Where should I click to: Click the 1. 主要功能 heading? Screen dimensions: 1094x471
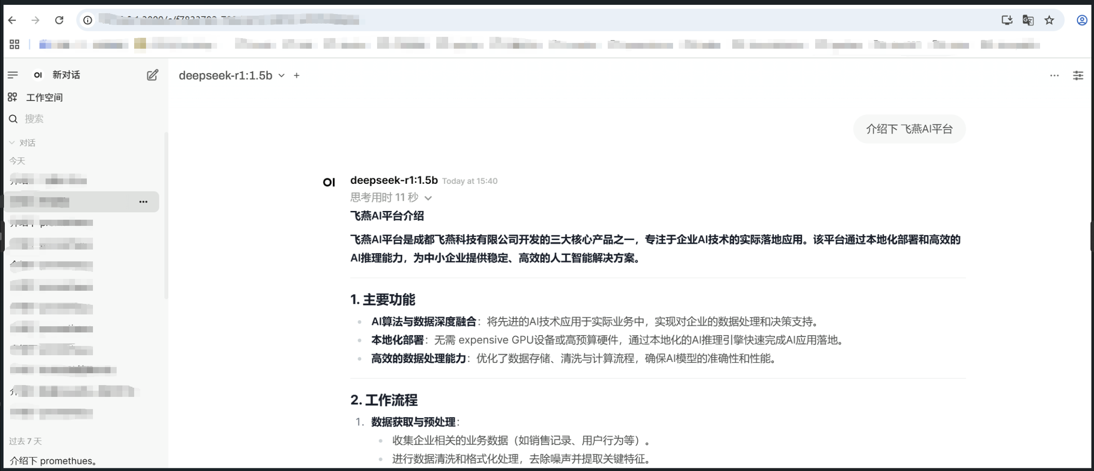(382, 300)
